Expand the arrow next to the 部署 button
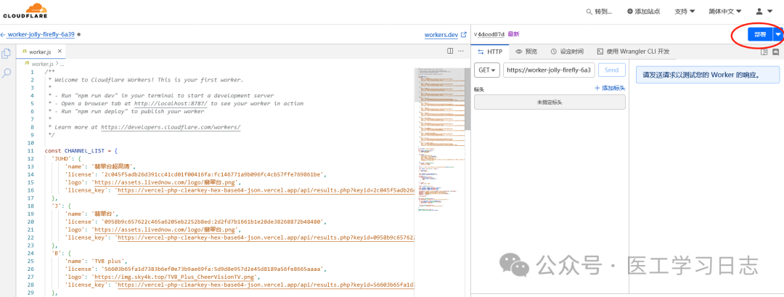The image size is (784, 297). [x=777, y=35]
